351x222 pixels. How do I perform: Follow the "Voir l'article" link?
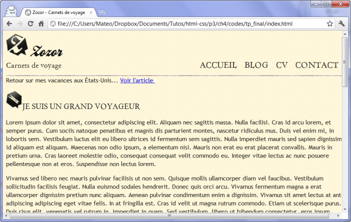pos(137,80)
